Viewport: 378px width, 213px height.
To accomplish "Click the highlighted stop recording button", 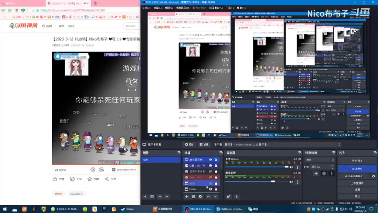I will (x=357, y=169).
